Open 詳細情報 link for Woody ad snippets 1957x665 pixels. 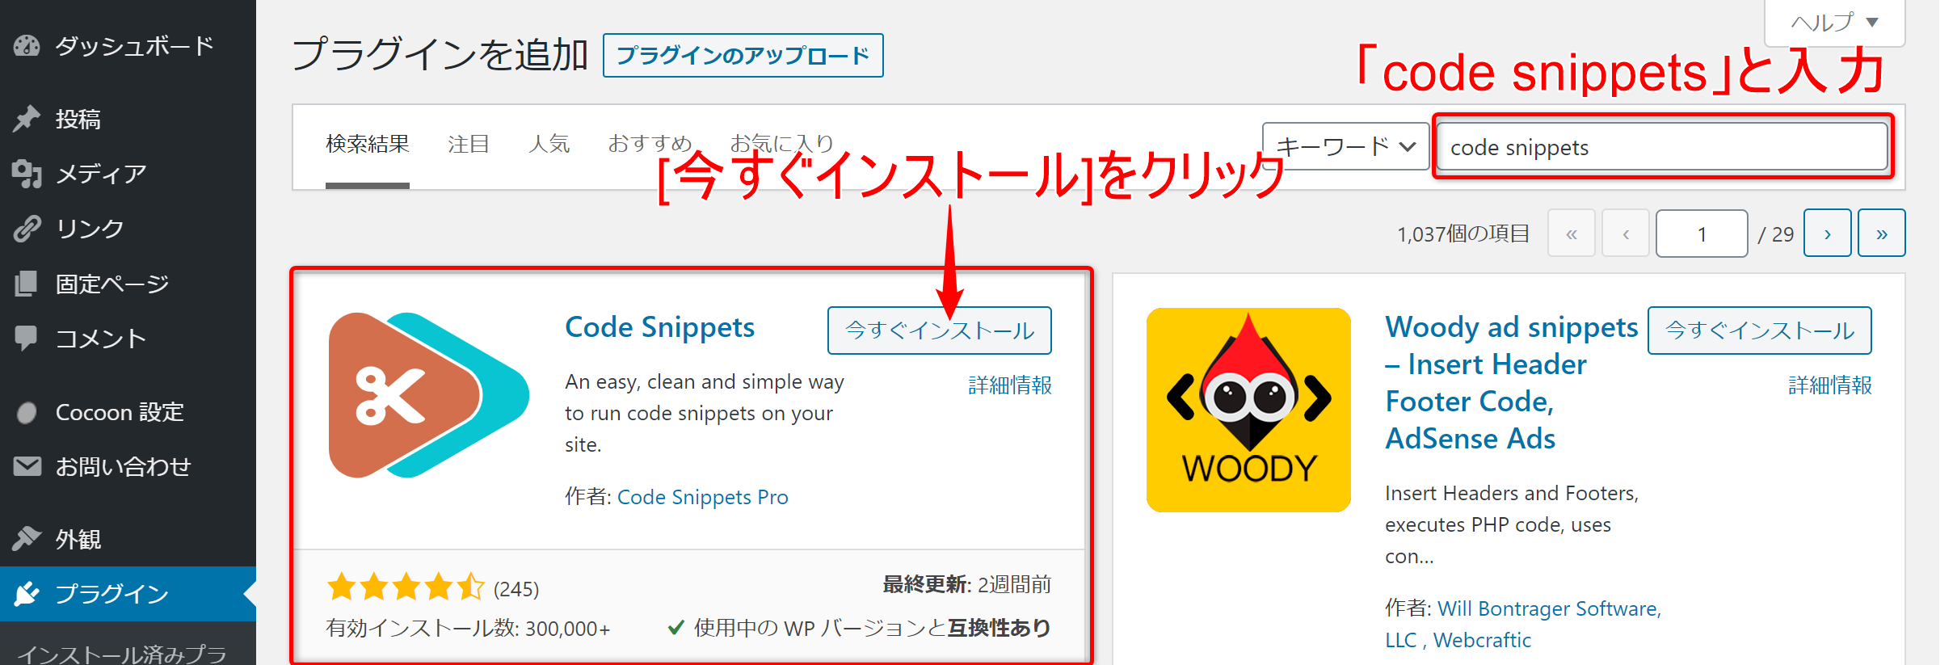coord(1829,385)
